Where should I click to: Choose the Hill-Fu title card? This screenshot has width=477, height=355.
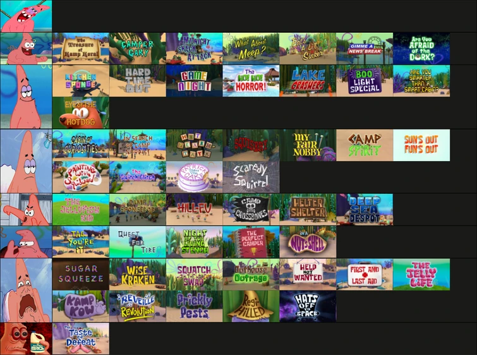click(x=195, y=210)
